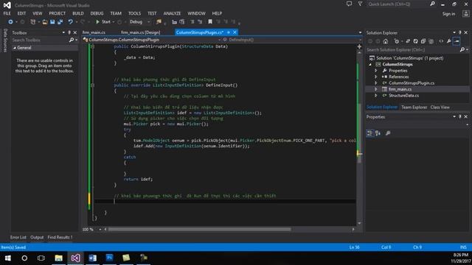Click the Find in Files toolbar icon
Image resolution: width=472 pixels, height=265 pixels.
(159, 22)
